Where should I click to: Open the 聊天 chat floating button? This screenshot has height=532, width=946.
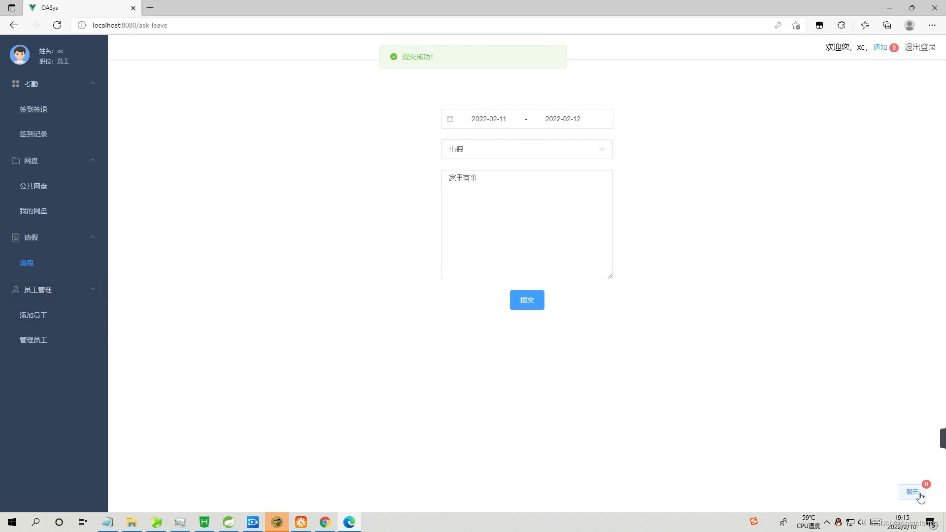[912, 492]
